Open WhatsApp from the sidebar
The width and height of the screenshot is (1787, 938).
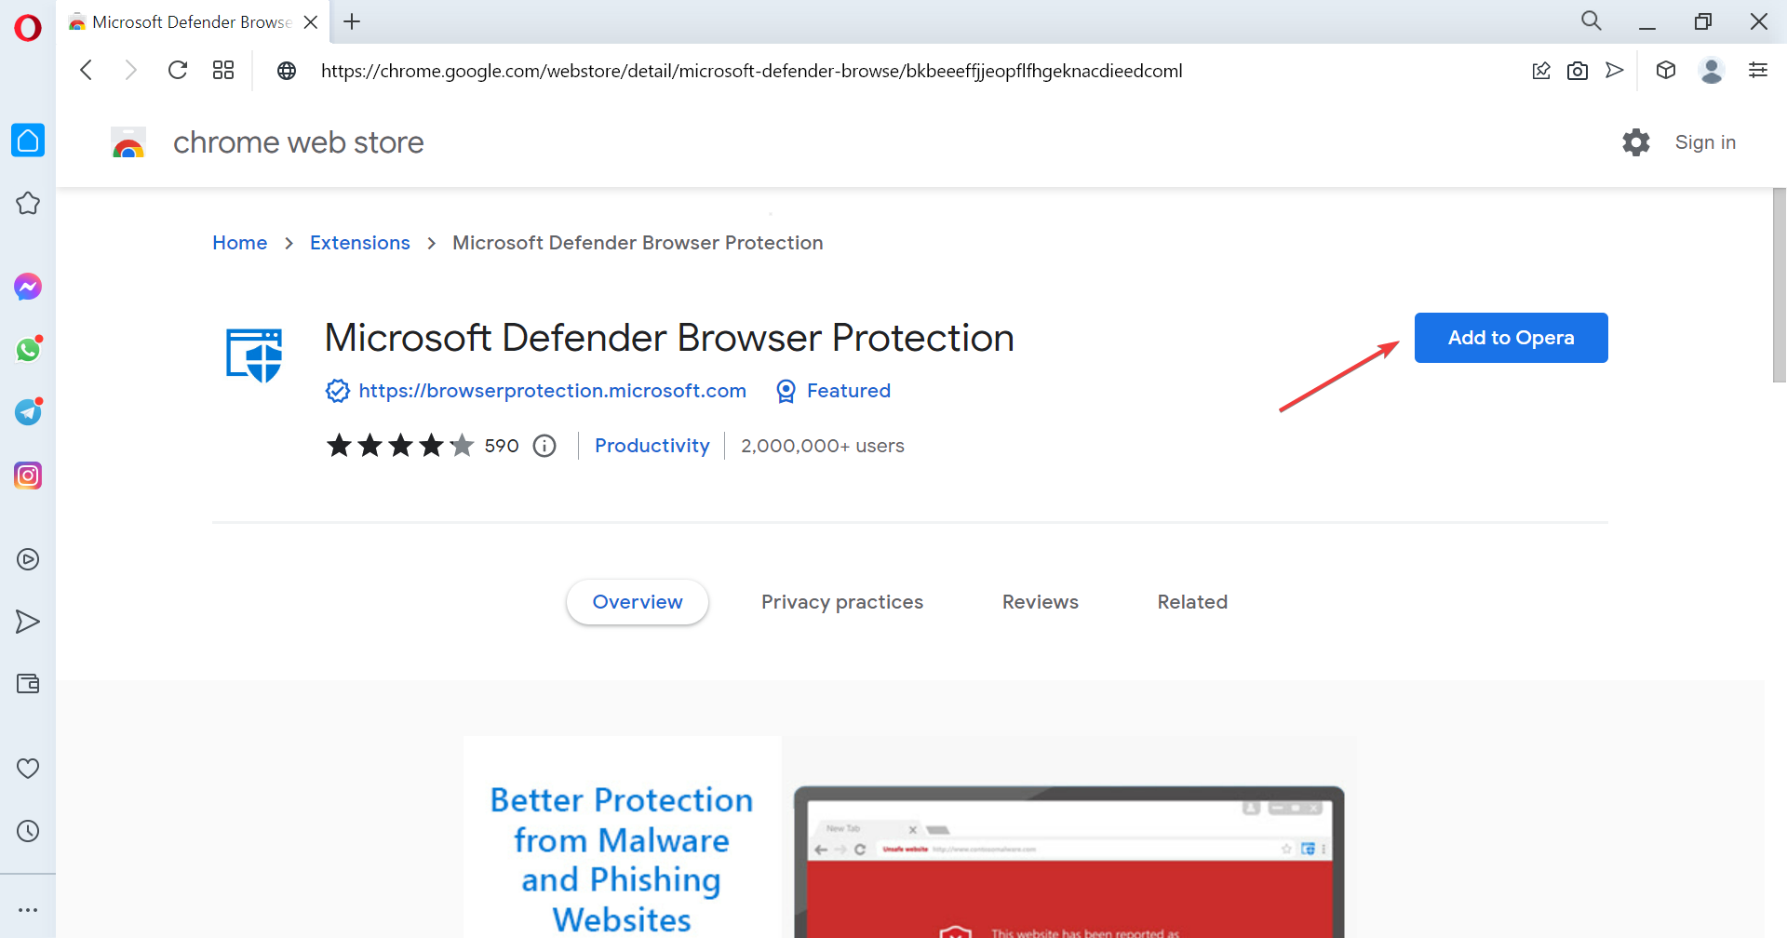[x=28, y=350]
